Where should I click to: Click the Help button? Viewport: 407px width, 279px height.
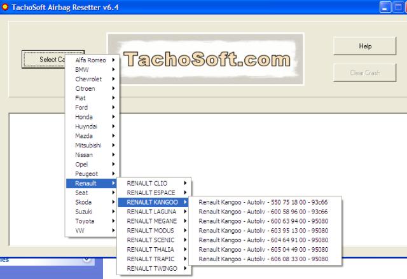365,46
